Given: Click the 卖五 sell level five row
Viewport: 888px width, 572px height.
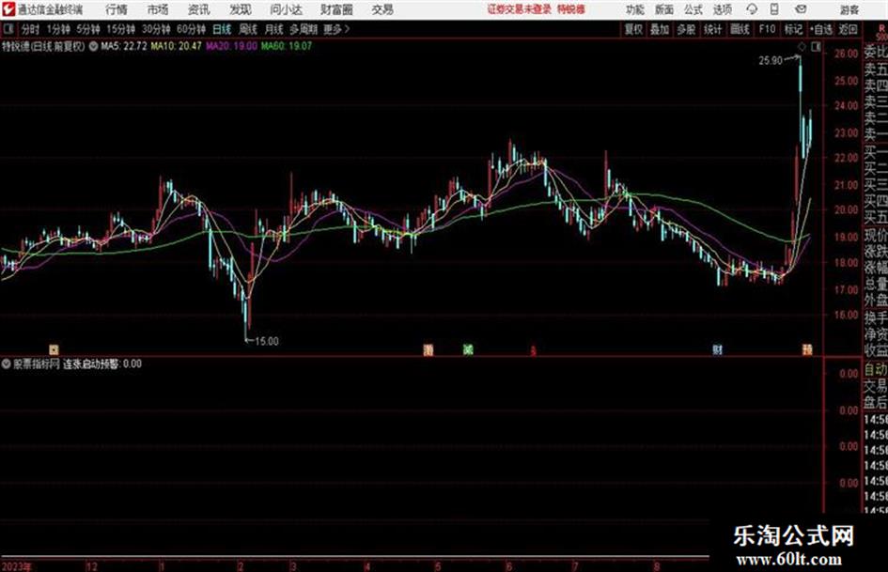Looking at the screenshot, I should (x=876, y=70).
